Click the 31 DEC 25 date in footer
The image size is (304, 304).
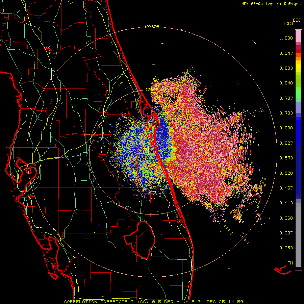[x=211, y=302]
